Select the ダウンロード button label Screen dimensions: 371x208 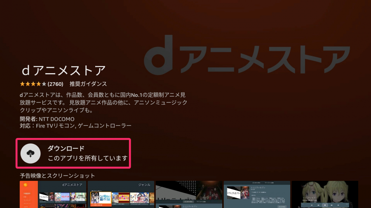pos(66,148)
